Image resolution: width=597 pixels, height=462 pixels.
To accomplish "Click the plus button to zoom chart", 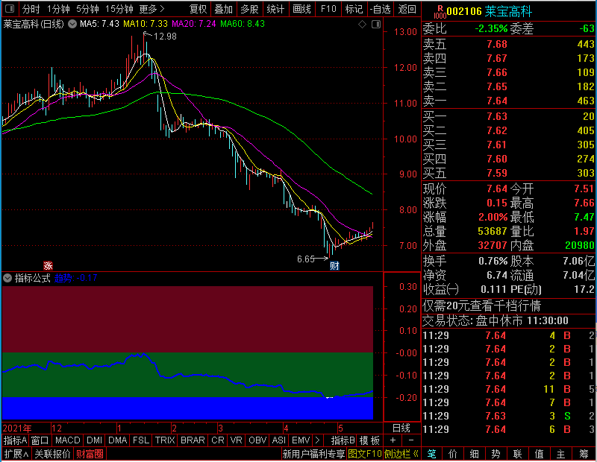I will pyautogui.click(x=393, y=440).
